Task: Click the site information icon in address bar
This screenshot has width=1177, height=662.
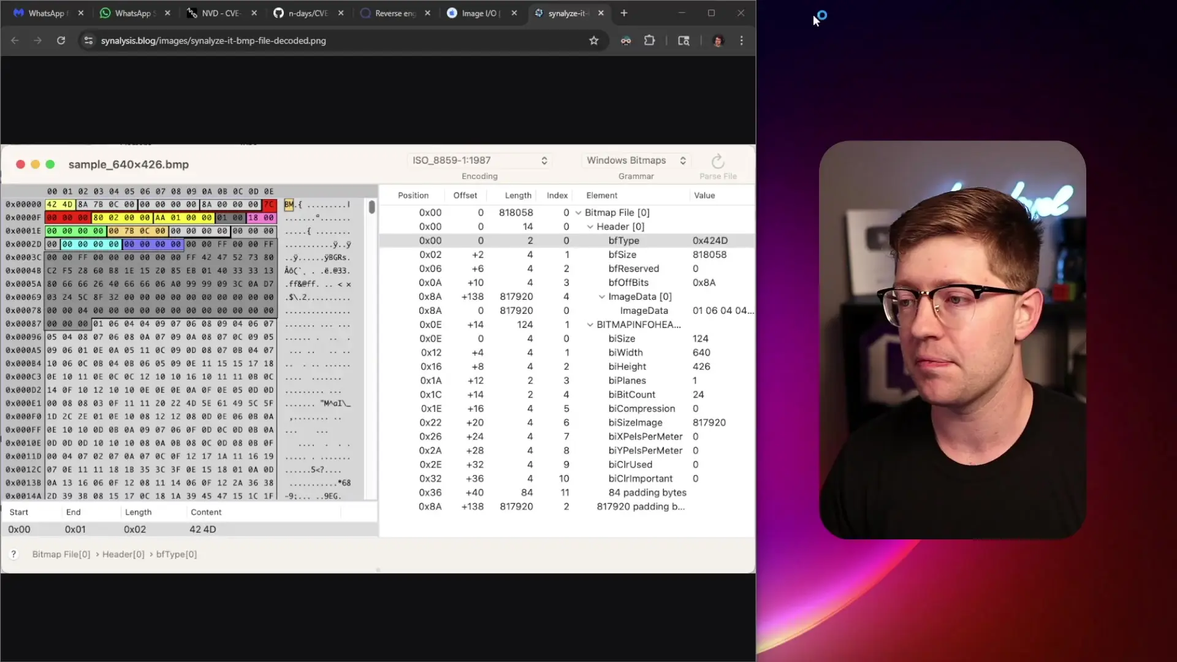Action: [x=88, y=40]
